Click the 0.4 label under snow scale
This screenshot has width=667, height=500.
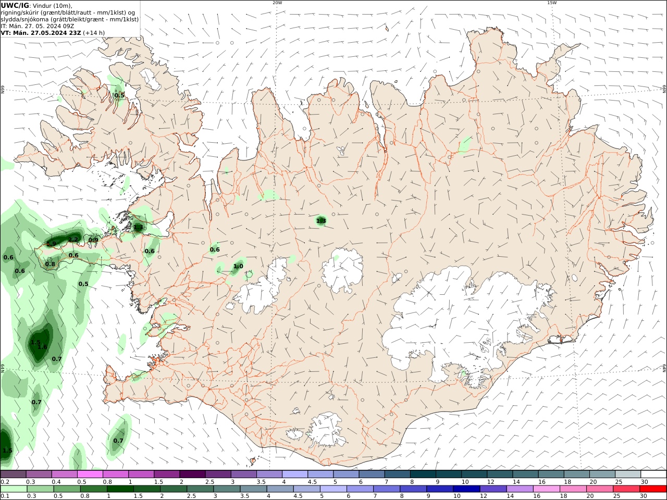pos(56,482)
